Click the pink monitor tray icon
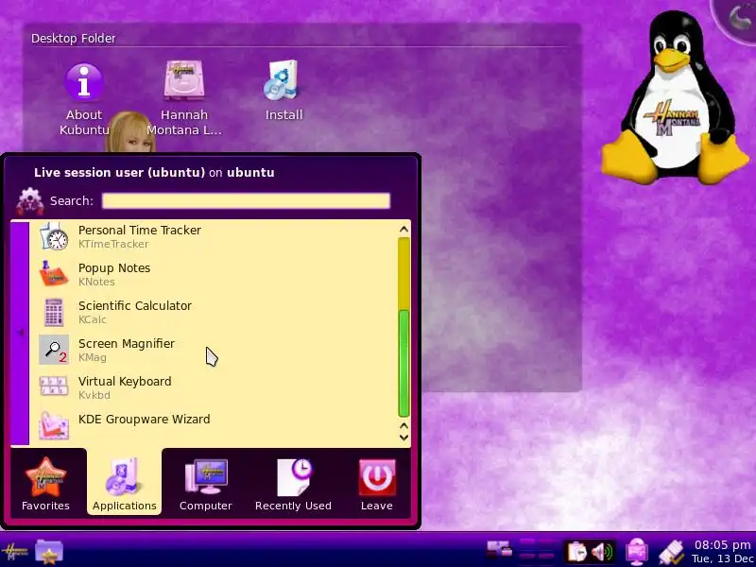Viewport: 756px width, 567px height. click(x=637, y=552)
